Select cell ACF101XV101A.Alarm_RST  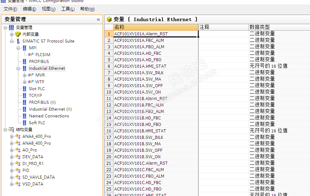(x=156, y=34)
